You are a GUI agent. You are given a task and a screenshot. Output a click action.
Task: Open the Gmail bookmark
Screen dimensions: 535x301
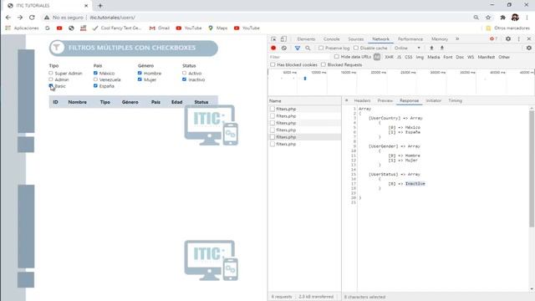[x=160, y=28]
